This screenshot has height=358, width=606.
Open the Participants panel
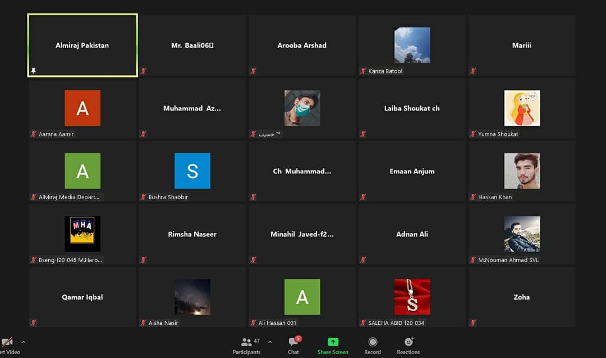(x=246, y=346)
